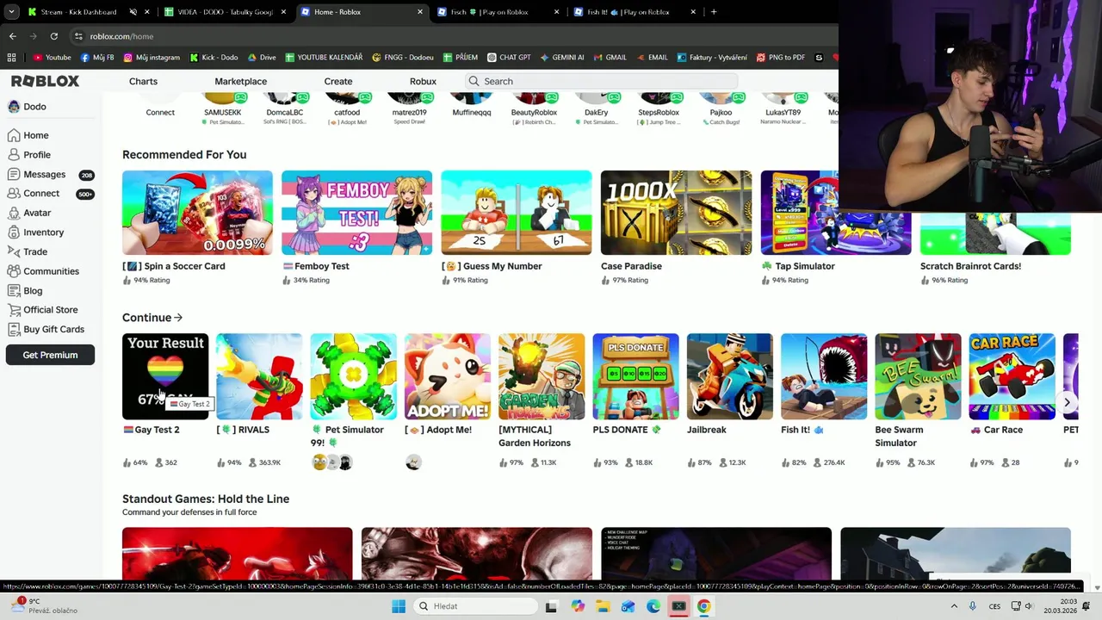
Task: Click the Scratch Brainrot Cards! title
Action: tap(970, 266)
